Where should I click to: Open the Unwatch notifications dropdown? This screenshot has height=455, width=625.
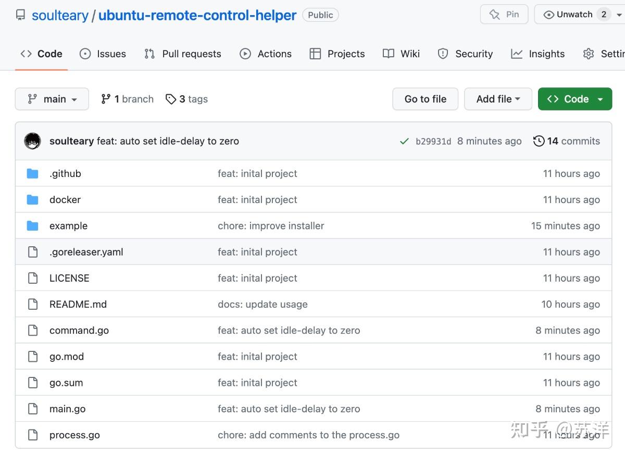(x=579, y=15)
